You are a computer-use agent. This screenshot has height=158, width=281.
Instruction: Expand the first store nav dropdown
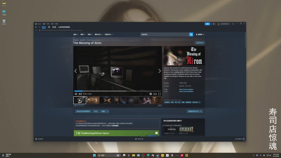point(76,34)
